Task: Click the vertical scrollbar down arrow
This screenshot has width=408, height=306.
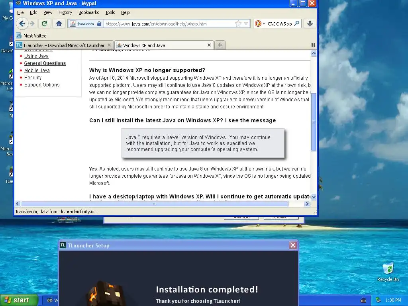Action: point(314,197)
